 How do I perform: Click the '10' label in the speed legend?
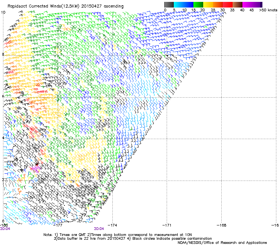(184, 10)
